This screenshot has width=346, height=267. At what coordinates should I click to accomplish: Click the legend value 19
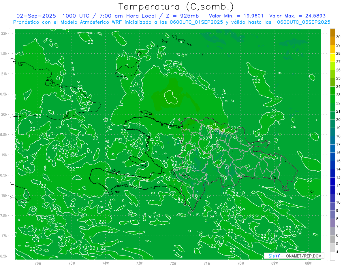coord(339,128)
